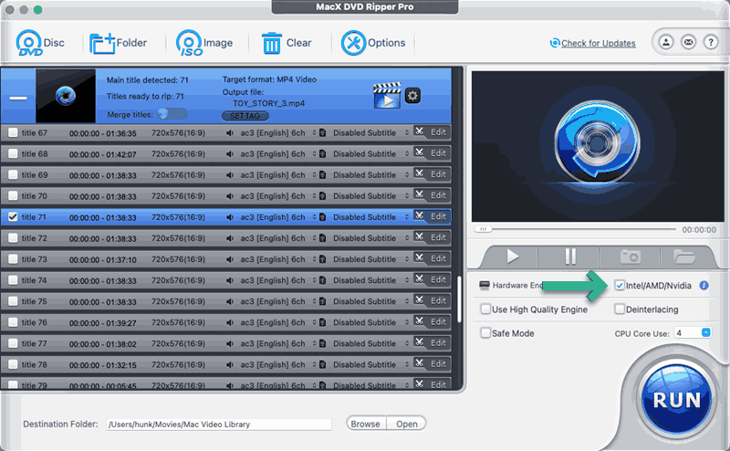
Task: Open audio track dropdown for title 71
Action: 314,217
